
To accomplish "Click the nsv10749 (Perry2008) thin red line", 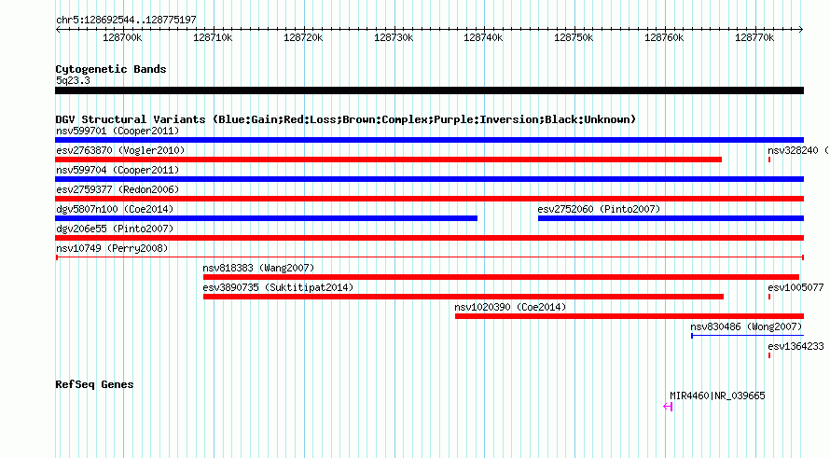I will click(430, 257).
